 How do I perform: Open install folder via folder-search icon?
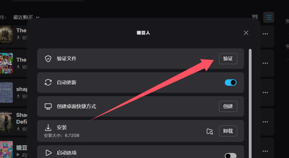tap(210, 131)
